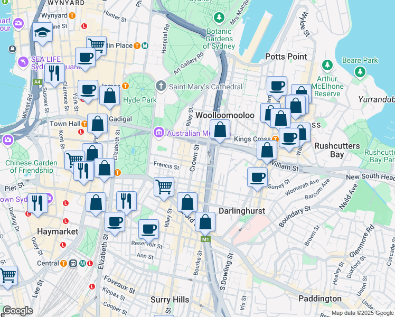The image size is (395, 317).
Task: Open the shopping cart marker near Lee St
Action: pyautogui.click(x=7, y=276)
